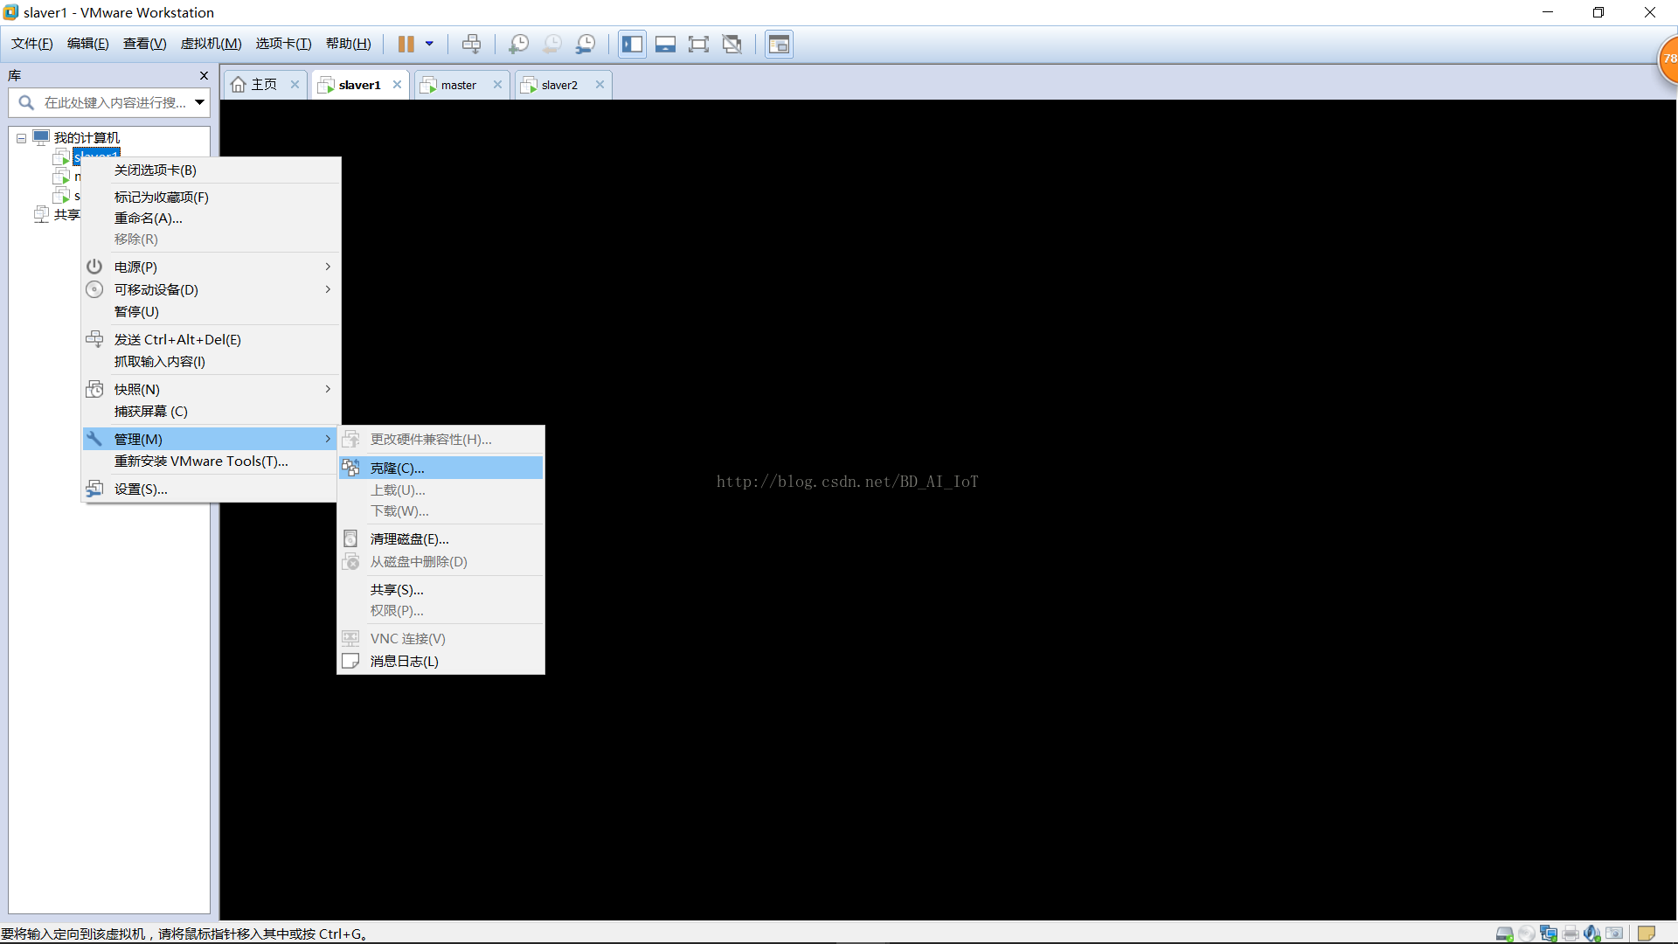Choose 发送 Ctrl+Alt+Del(E) menu entry
This screenshot has height=944, width=1678.
211,339
